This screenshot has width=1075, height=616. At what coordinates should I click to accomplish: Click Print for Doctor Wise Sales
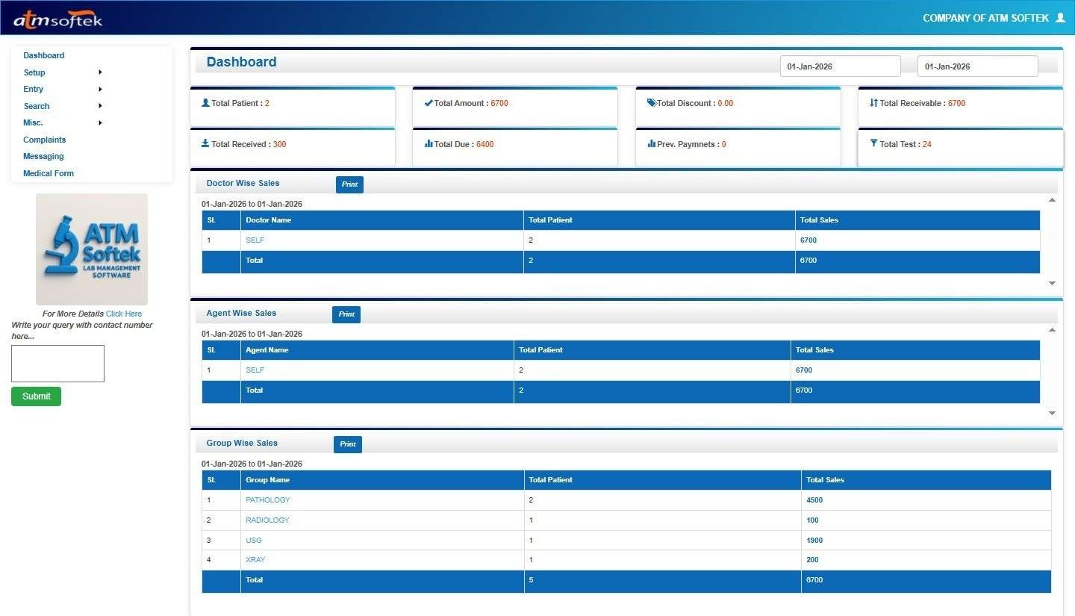[x=349, y=184]
